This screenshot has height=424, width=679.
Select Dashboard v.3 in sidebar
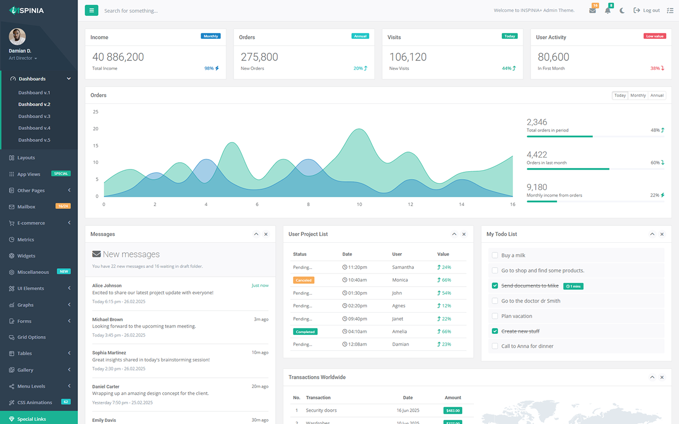click(x=34, y=116)
